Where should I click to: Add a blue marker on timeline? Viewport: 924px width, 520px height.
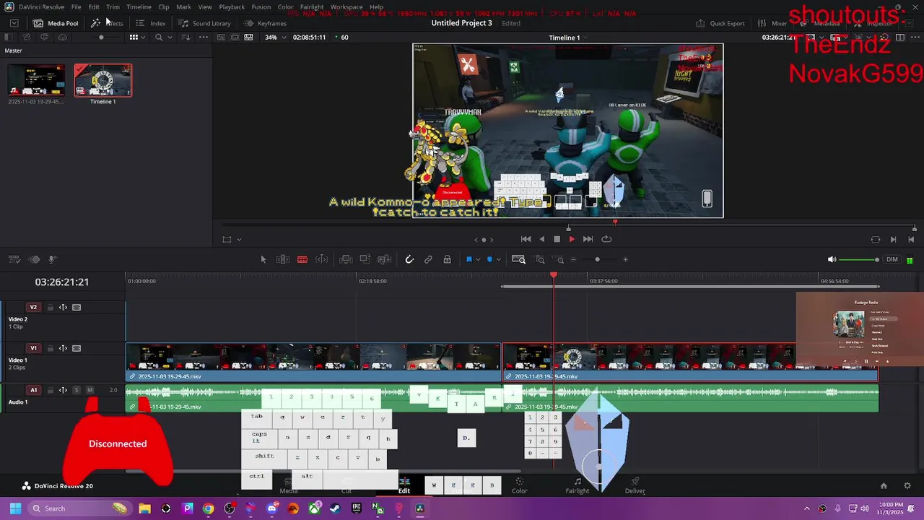coord(490,259)
